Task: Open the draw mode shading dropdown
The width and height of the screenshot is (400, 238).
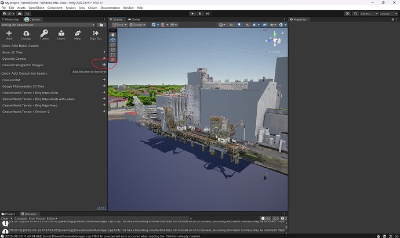Action: 221,25
